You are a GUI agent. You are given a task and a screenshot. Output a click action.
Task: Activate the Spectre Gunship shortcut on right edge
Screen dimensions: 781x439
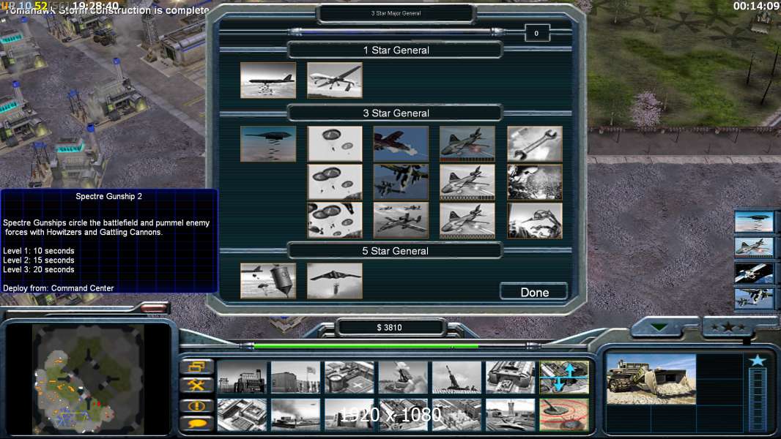point(754,247)
